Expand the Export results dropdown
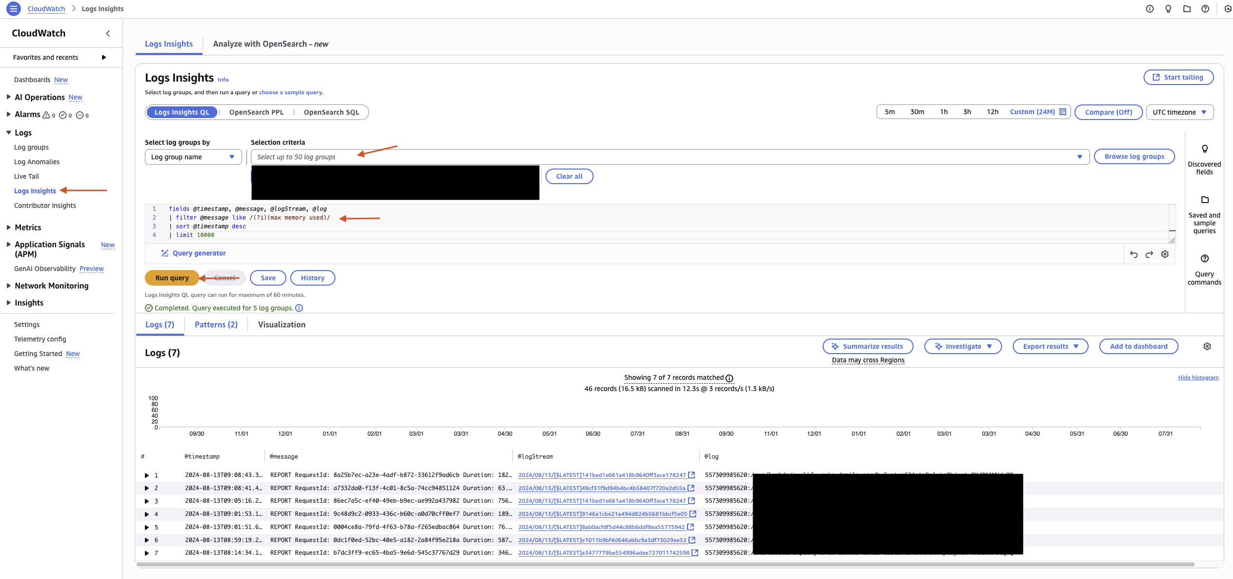 click(1050, 346)
